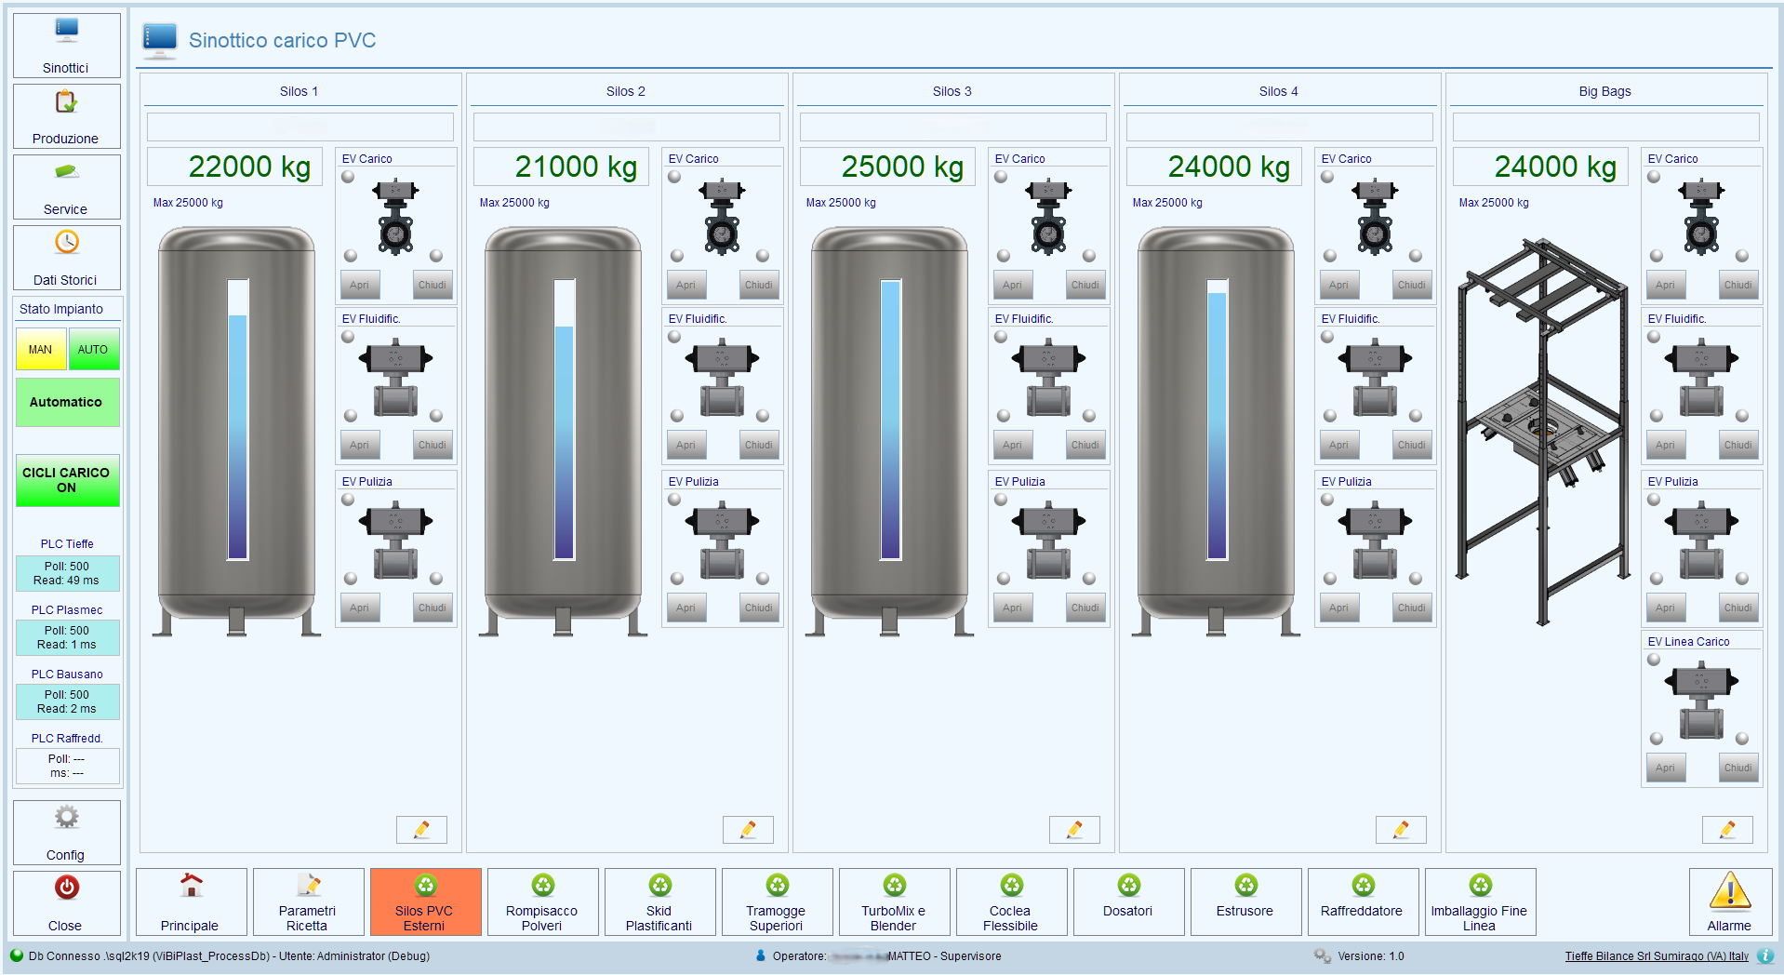Open the Produzione clipboard icon
1784x975 pixels.
point(66,102)
